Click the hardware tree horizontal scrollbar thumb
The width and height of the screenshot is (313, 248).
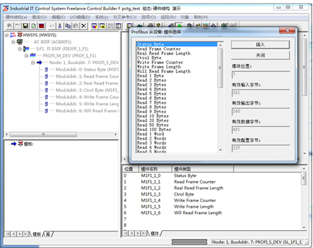43,134
